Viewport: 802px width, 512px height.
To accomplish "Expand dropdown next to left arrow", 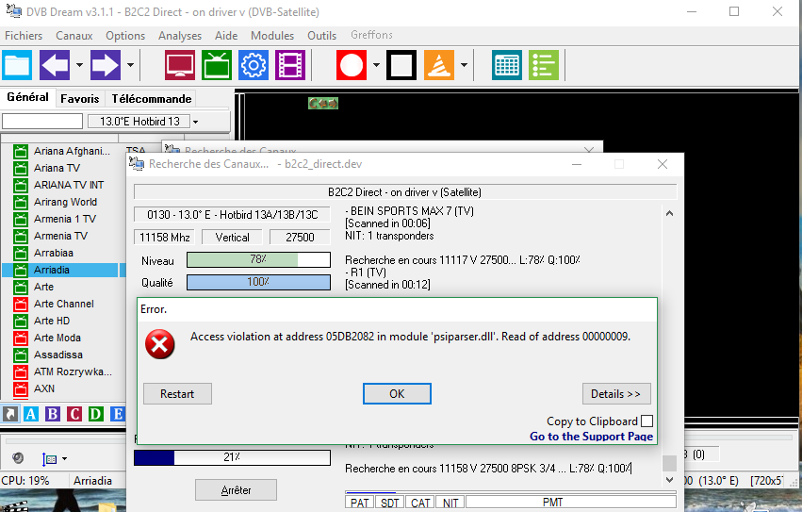I will click(79, 65).
